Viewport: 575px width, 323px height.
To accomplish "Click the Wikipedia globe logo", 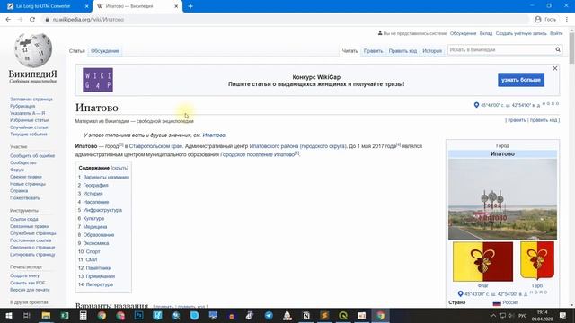I will tap(33, 50).
